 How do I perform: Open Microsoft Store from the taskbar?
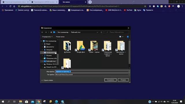(27, 101)
